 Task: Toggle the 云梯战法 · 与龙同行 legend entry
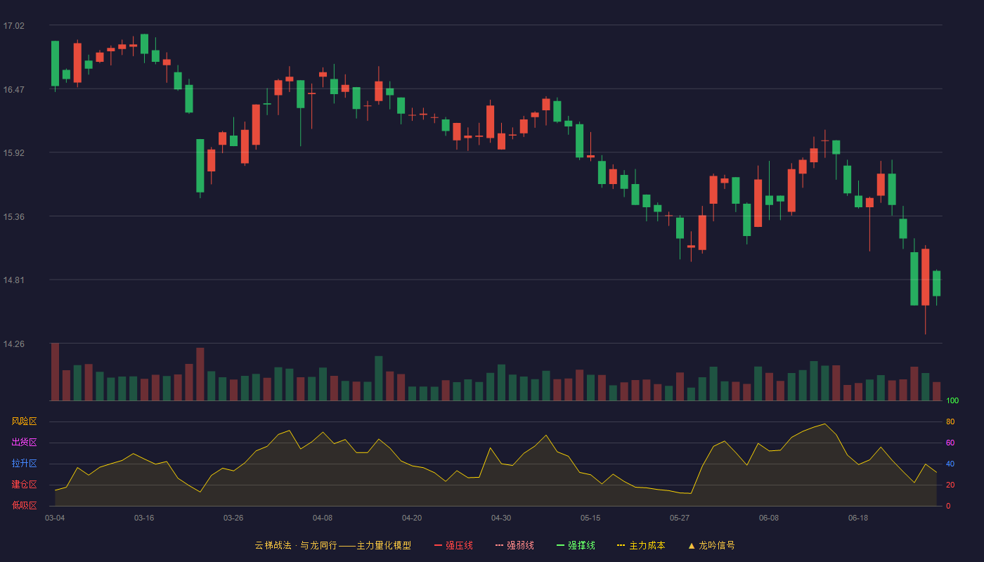(x=332, y=545)
